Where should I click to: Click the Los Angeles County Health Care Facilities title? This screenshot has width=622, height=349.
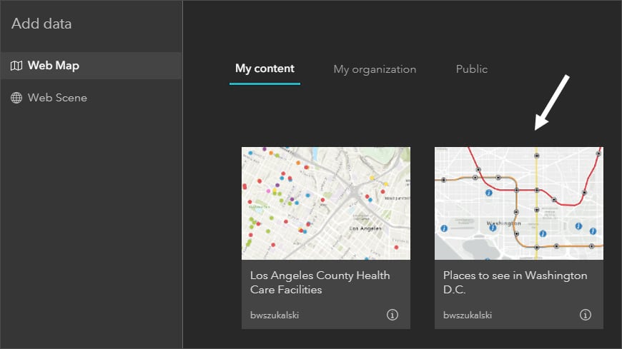coord(320,283)
